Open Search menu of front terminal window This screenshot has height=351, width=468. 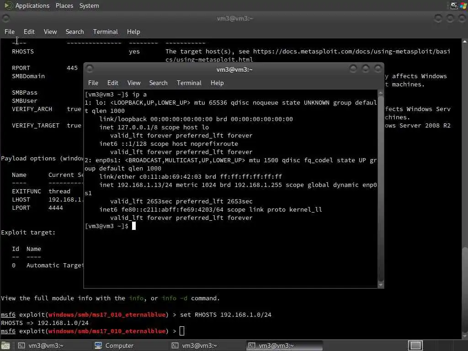pyautogui.click(x=158, y=83)
